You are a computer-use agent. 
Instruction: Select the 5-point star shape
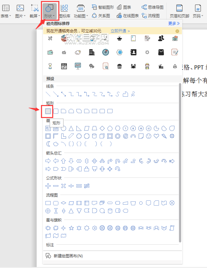tap(71, 228)
